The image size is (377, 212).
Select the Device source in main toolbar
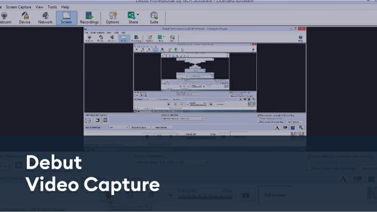coord(25,18)
